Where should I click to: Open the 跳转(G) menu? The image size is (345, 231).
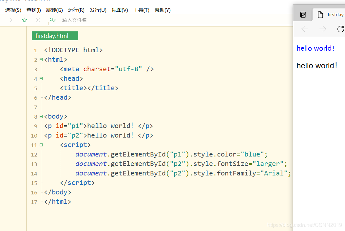(54, 10)
